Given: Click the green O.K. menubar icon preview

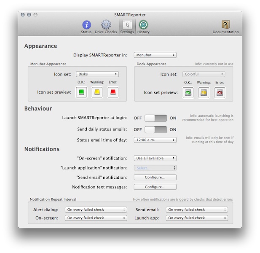Looking at the screenshot, I should 81,92.
